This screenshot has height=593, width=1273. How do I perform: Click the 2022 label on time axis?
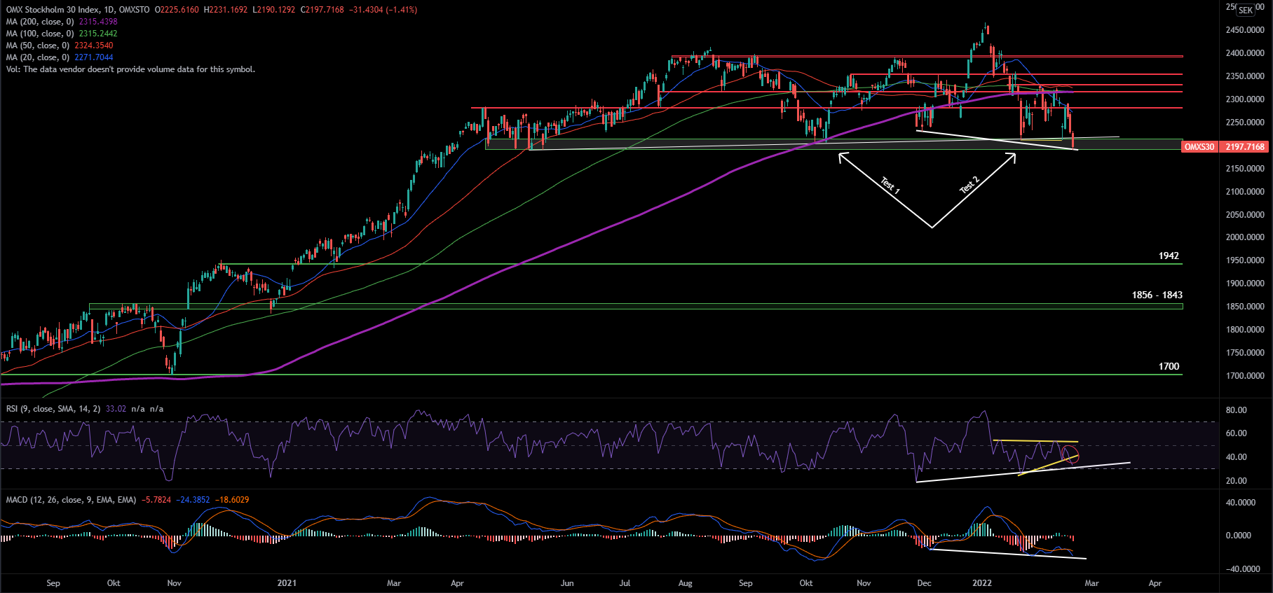pyautogui.click(x=981, y=583)
